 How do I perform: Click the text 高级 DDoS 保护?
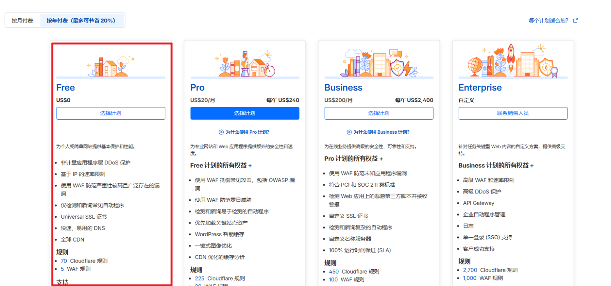pos(482,192)
